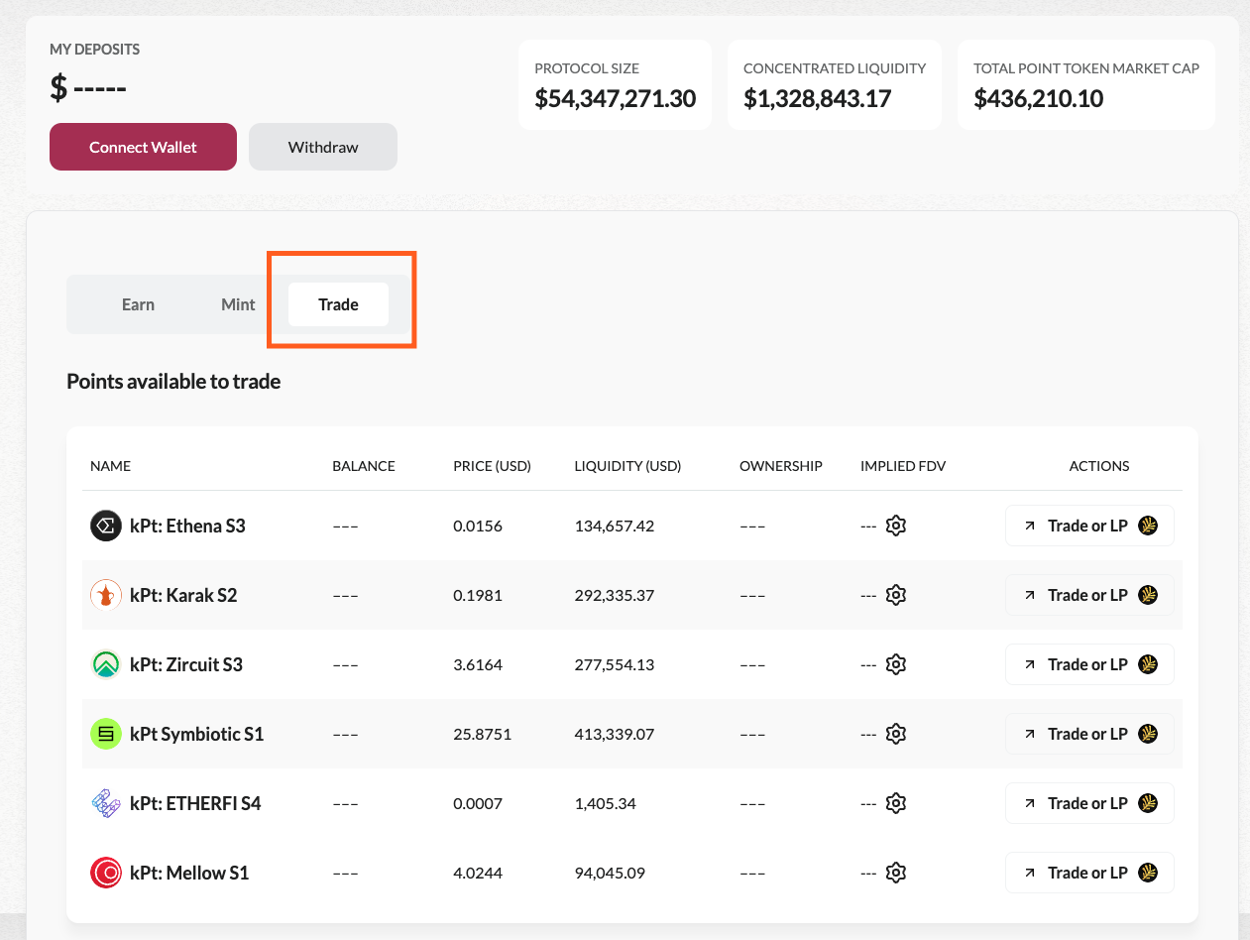Click the Price (USD) column header
1250x940 pixels.
pos(492,466)
